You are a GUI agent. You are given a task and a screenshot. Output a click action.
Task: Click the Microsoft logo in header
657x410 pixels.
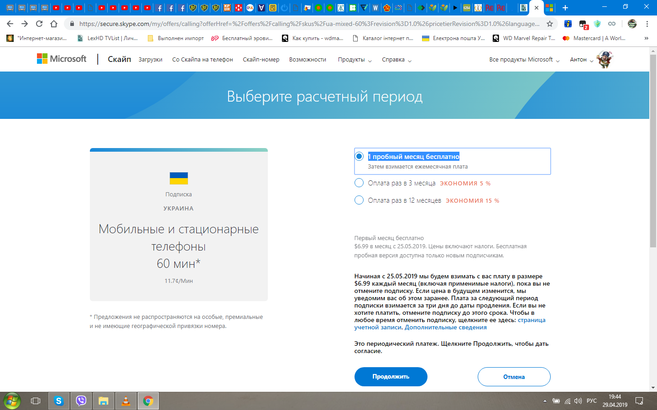coord(62,59)
